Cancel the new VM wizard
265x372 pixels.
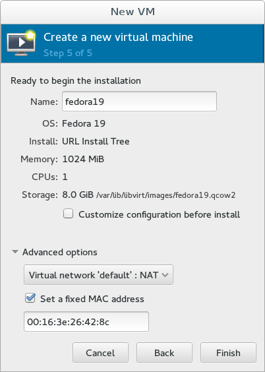point(100,353)
